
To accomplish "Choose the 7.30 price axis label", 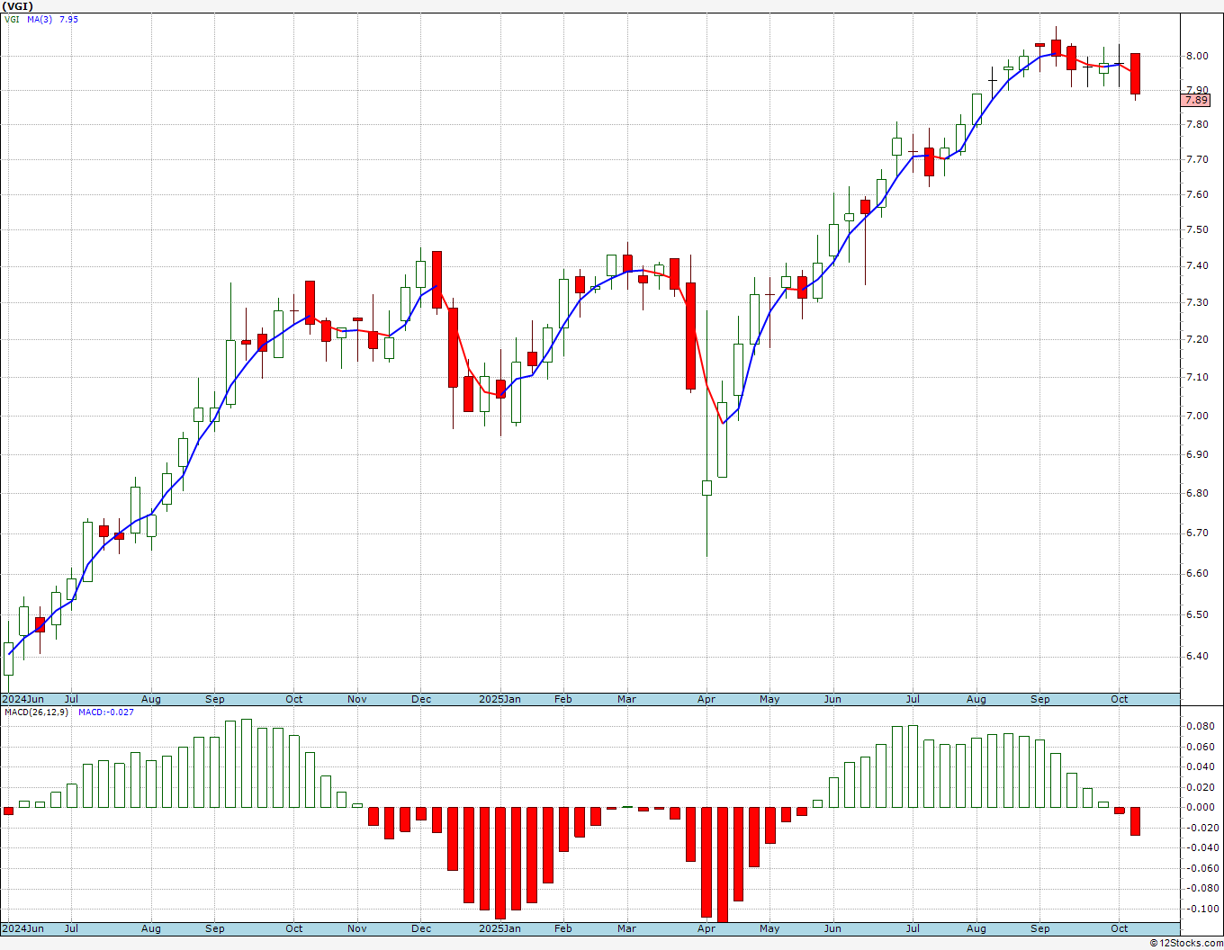I will tap(1196, 302).
